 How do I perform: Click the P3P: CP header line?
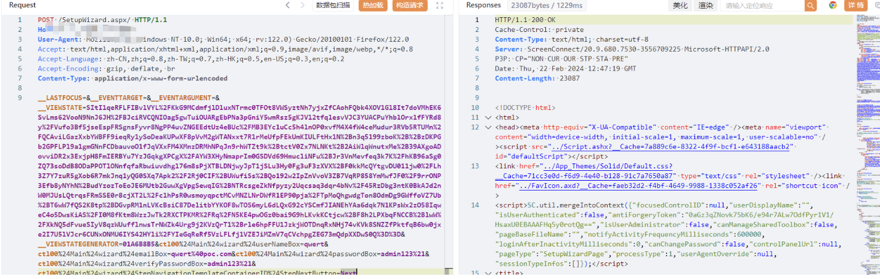(x=561, y=59)
